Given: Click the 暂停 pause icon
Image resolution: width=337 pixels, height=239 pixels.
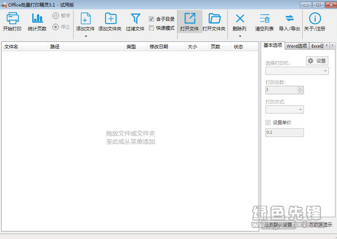Looking at the screenshot, I should [x=56, y=16].
